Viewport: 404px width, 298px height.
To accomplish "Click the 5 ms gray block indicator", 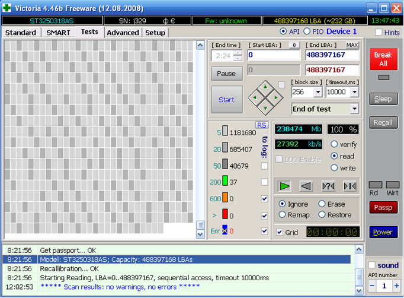I will pos(225,131).
